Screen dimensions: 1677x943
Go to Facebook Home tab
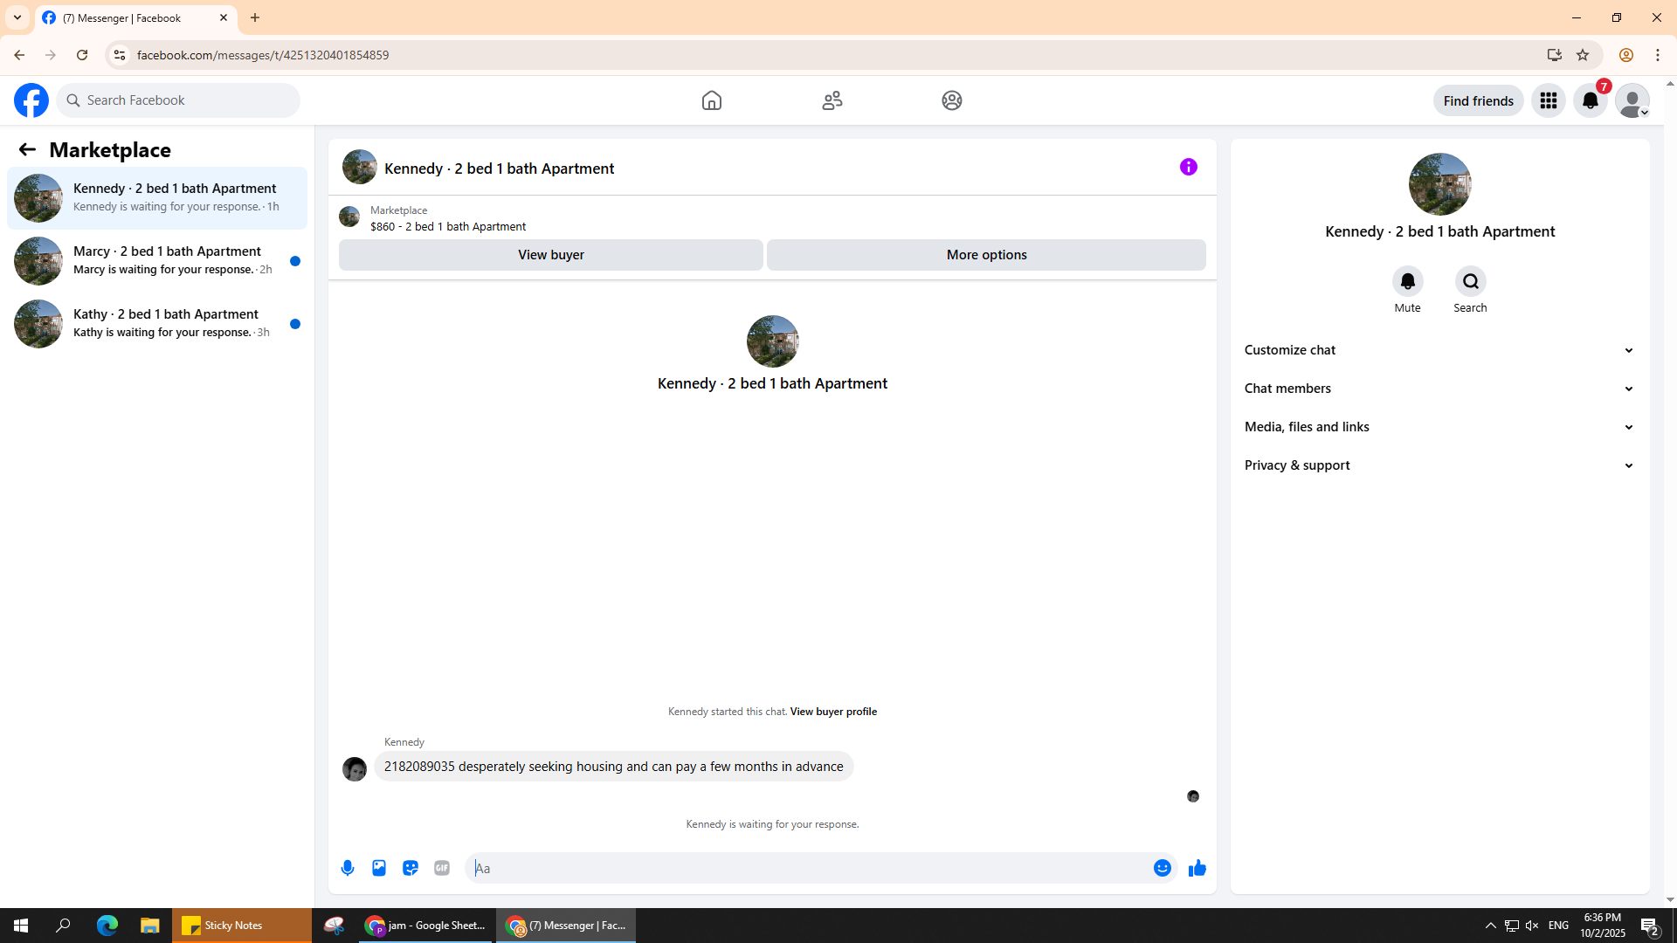pyautogui.click(x=711, y=100)
